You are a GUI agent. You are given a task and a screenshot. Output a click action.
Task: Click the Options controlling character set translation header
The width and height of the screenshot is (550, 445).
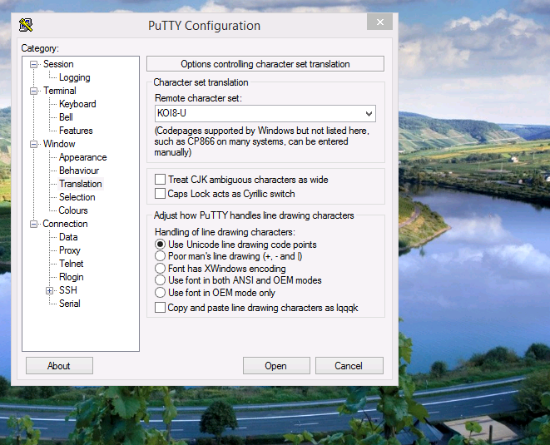[265, 64]
